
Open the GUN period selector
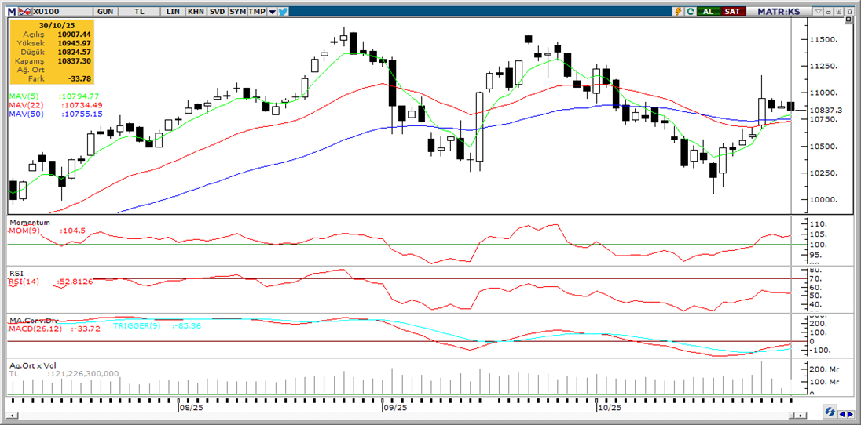103,12
